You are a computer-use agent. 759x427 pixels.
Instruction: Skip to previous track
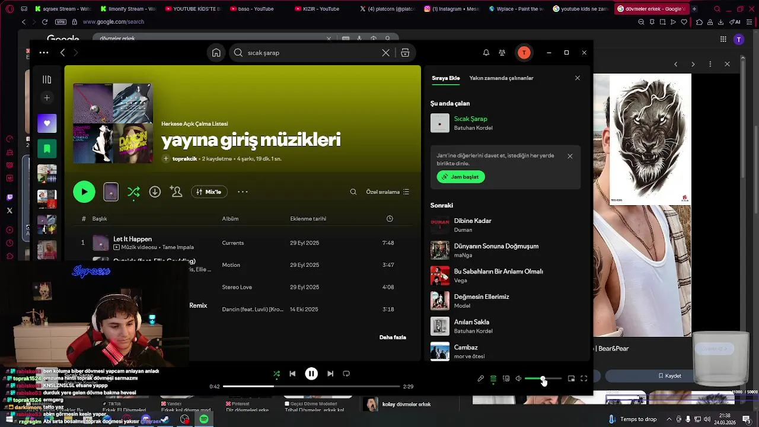click(292, 374)
